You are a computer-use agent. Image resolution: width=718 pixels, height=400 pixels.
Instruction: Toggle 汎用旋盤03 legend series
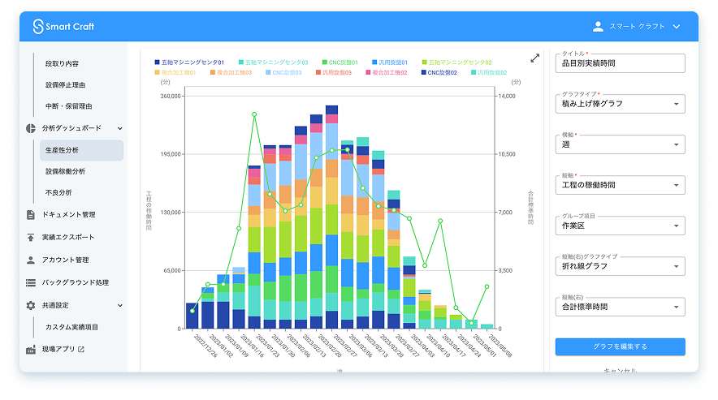pos(334,72)
